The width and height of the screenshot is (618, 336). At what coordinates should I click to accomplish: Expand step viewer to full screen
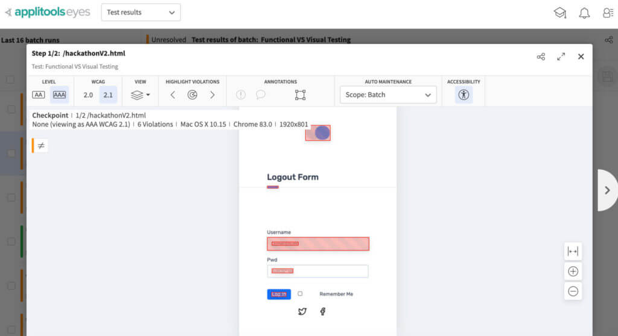point(561,57)
